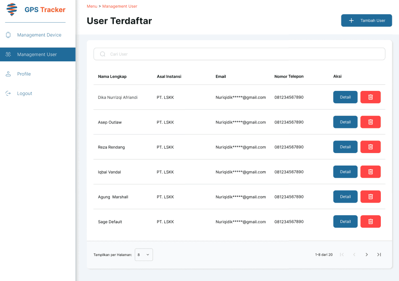Screen dimensions: 399x281
Task: Click trash icon for Asep Outlaw
Action: click(370, 122)
